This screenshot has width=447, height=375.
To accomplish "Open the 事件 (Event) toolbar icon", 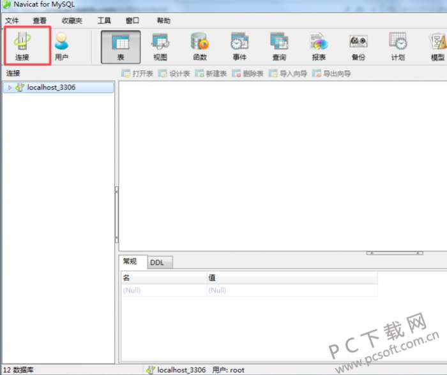I will (239, 47).
